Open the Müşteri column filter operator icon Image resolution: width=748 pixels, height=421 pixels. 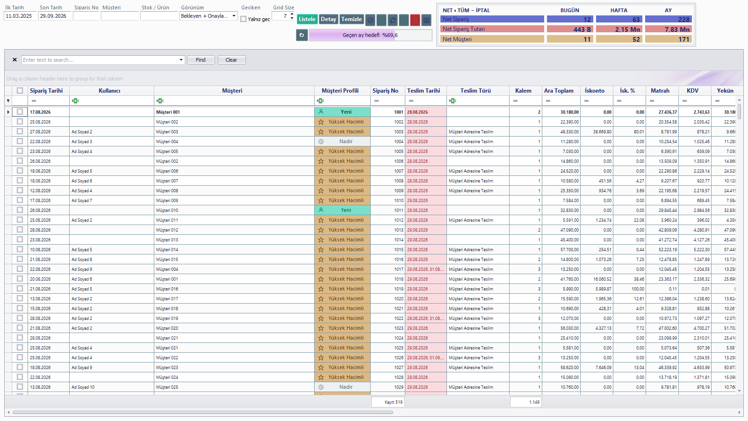[160, 101]
